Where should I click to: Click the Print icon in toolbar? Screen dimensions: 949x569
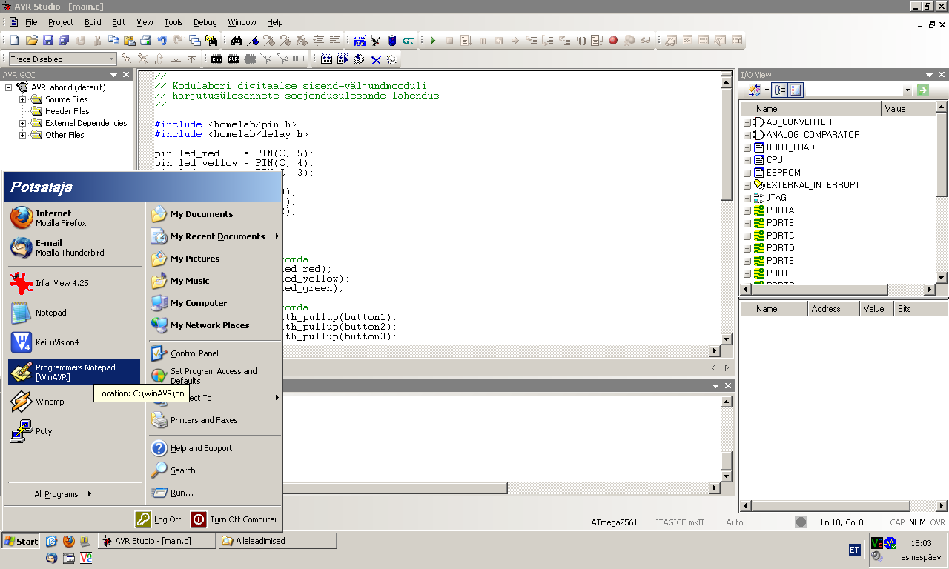coord(145,41)
